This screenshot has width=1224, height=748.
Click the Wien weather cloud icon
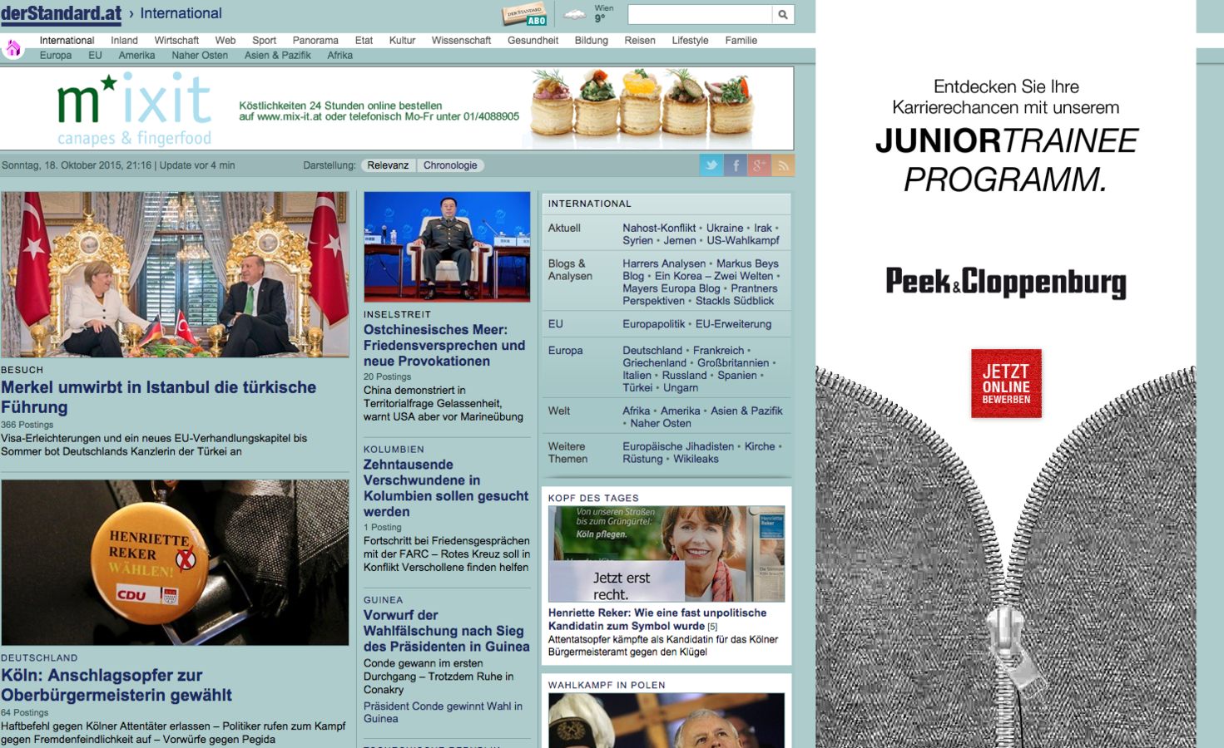coord(575,14)
